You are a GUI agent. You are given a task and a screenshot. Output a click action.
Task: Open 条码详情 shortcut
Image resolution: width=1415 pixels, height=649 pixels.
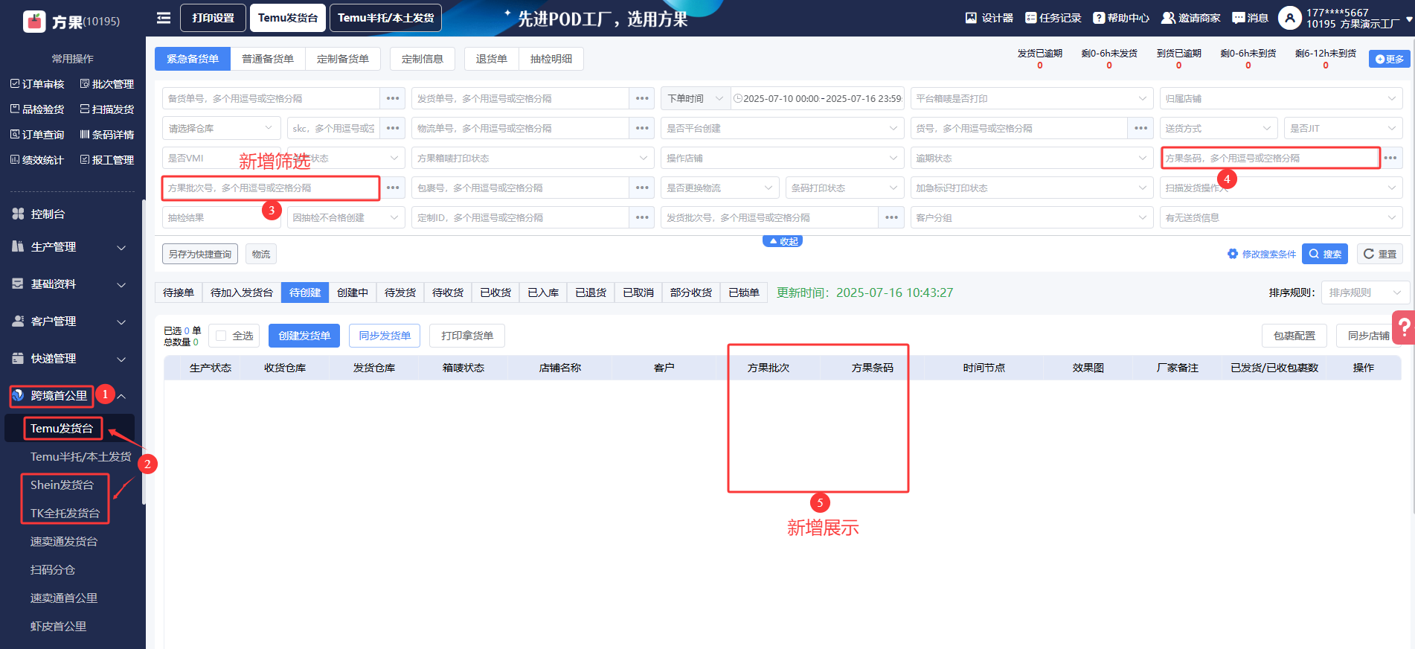pyautogui.click(x=107, y=135)
